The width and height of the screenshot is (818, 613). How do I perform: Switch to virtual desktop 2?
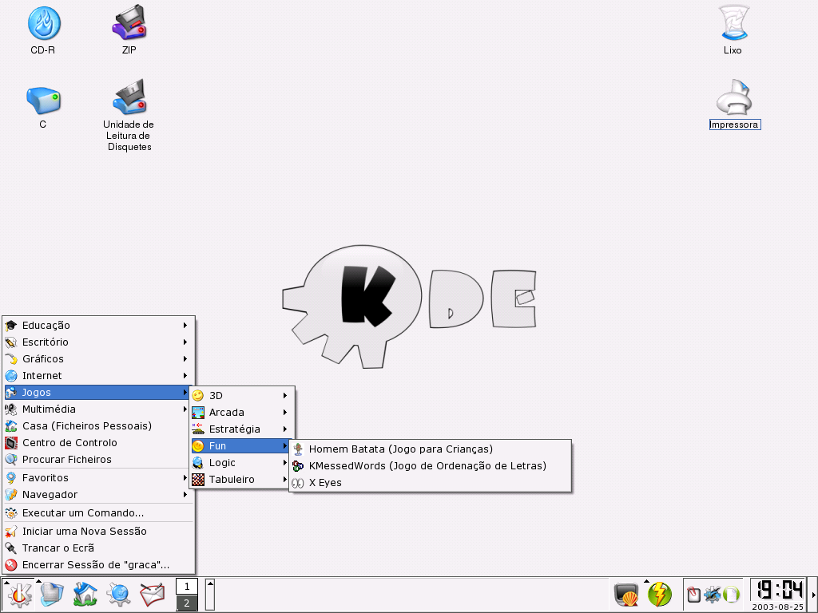[x=187, y=603]
